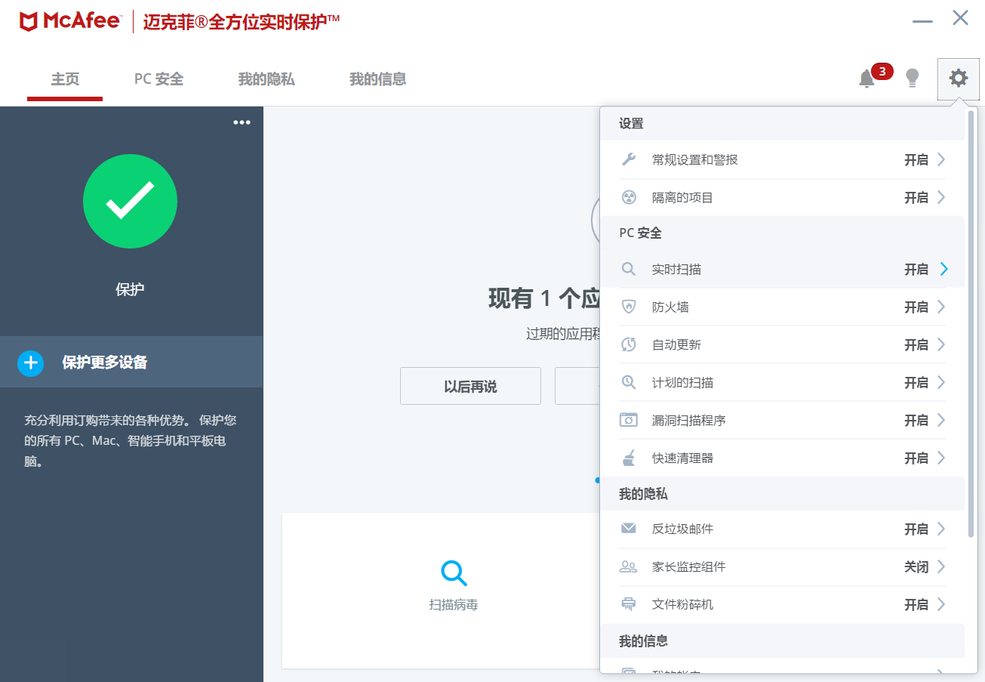Click the 以后再说 button
Viewport: 985px width, 682px height.
[470, 387]
